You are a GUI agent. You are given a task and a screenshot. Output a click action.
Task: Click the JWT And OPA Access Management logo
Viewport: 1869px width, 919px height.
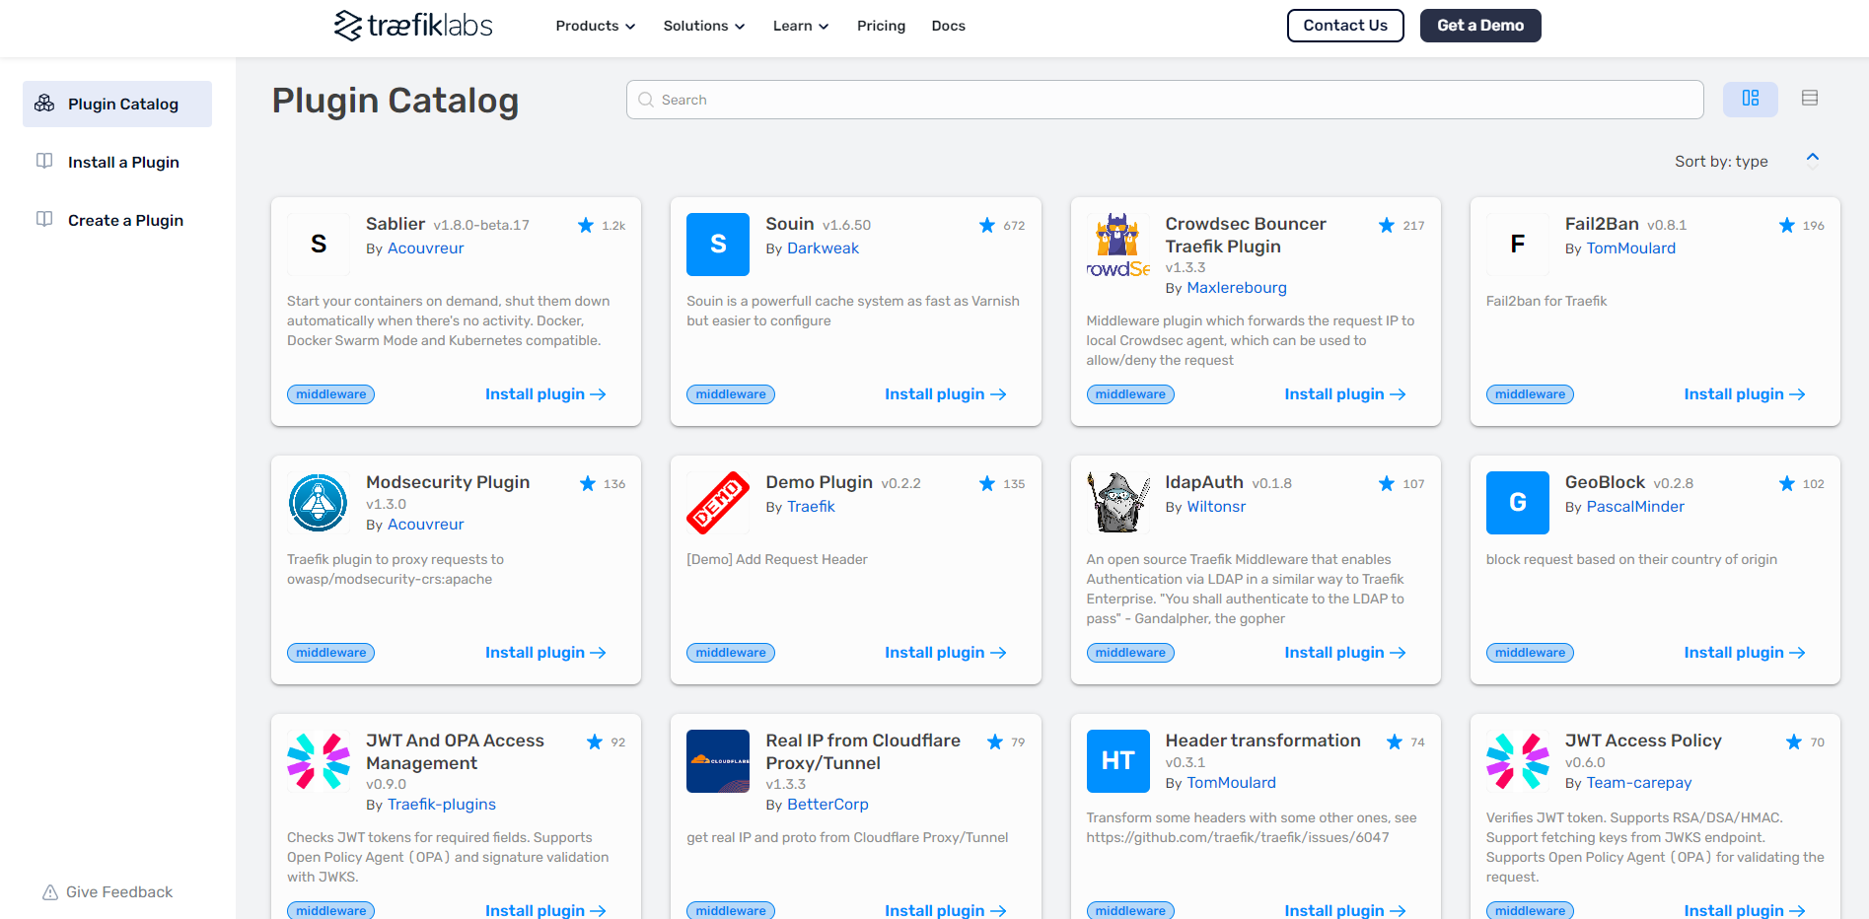(319, 761)
